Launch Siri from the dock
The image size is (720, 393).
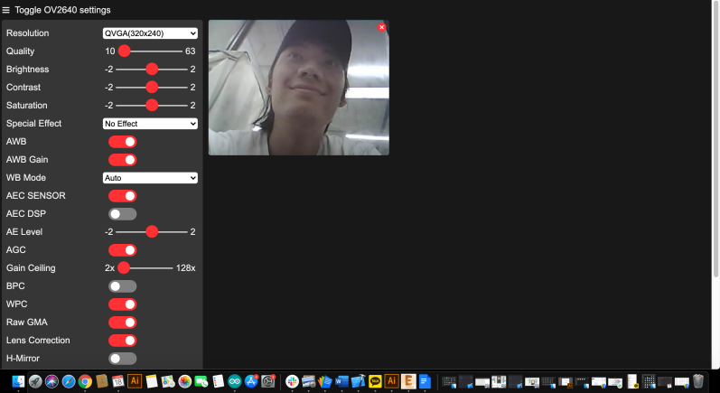[51, 381]
